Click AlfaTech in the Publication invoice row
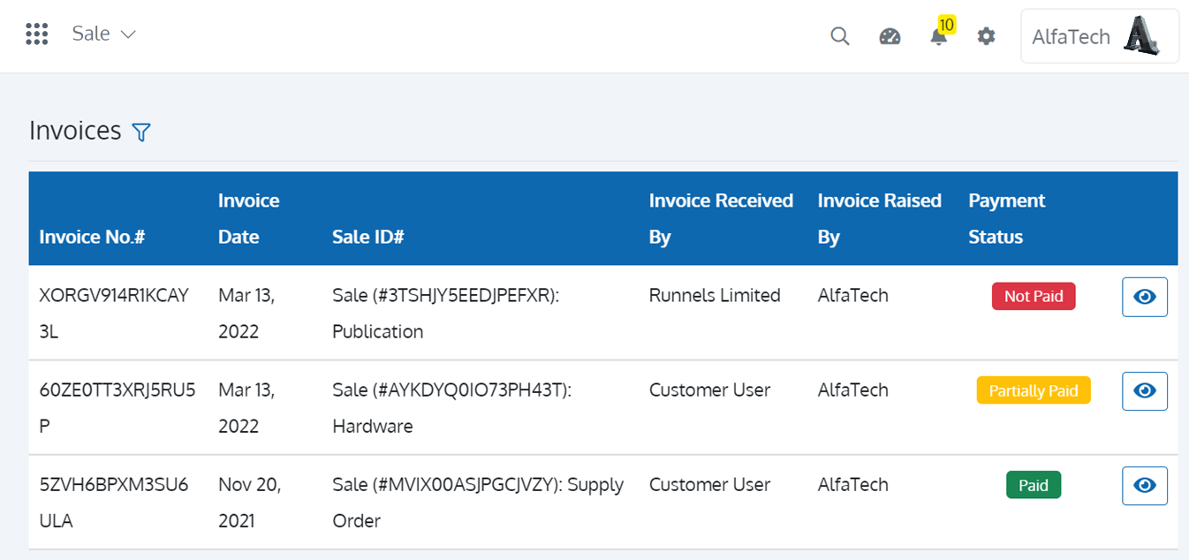 point(853,296)
